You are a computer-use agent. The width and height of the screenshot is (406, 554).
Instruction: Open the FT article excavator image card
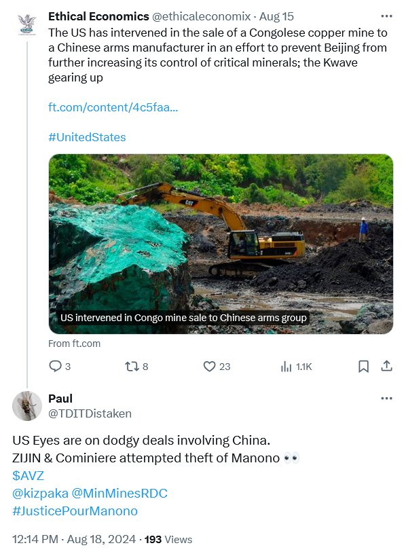pyautogui.click(x=221, y=244)
